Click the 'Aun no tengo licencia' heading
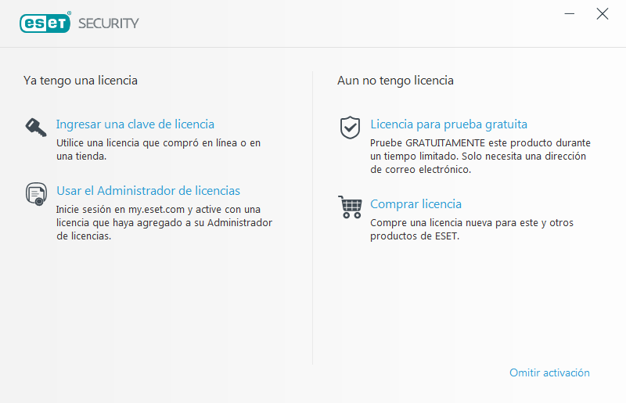Image resolution: width=626 pixels, height=403 pixels. point(395,81)
